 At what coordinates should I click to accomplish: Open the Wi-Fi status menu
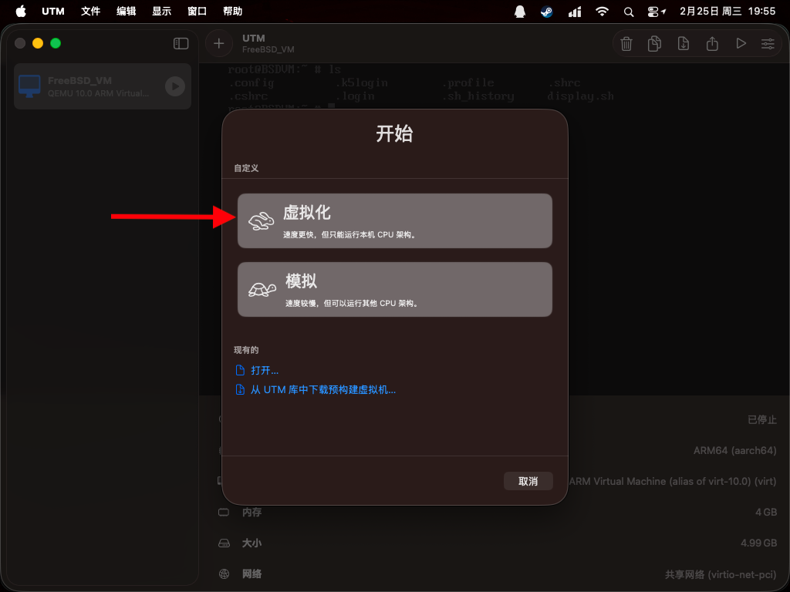click(x=602, y=12)
